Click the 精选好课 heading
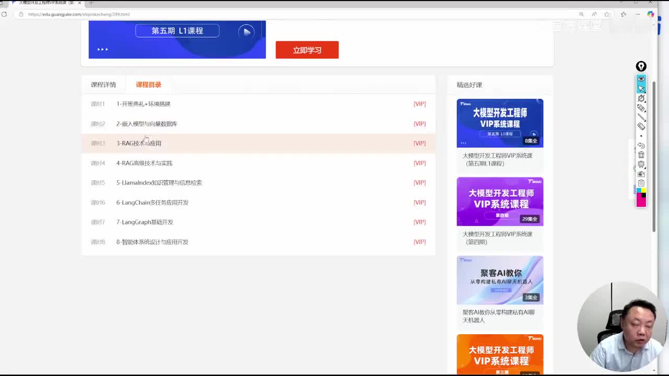The image size is (669, 376). click(469, 85)
